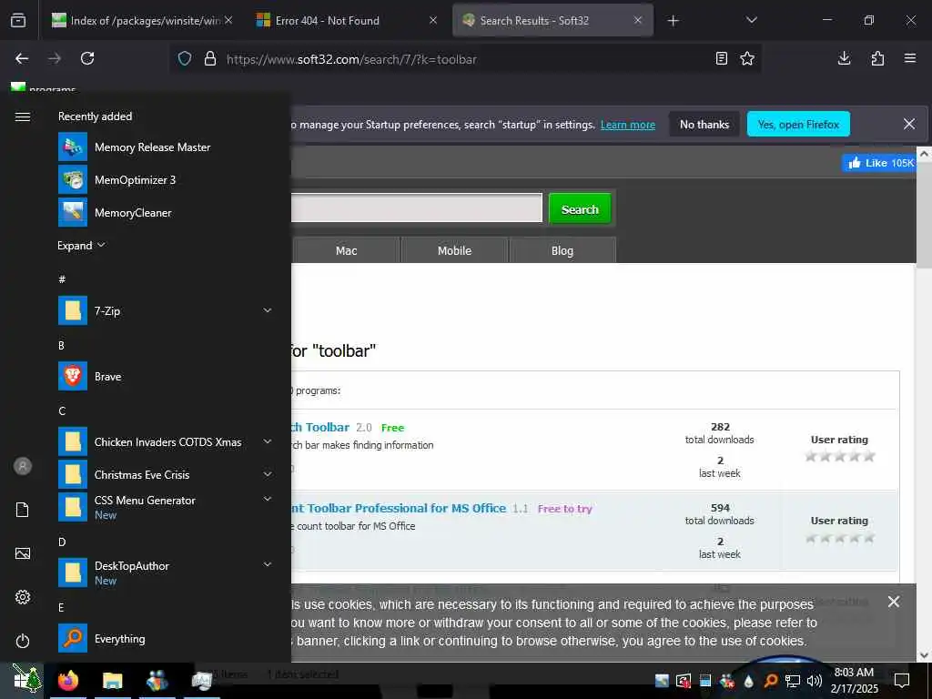This screenshot has width=932, height=699.
Task: Toggle the Start menu hamburger button
Action: click(23, 116)
